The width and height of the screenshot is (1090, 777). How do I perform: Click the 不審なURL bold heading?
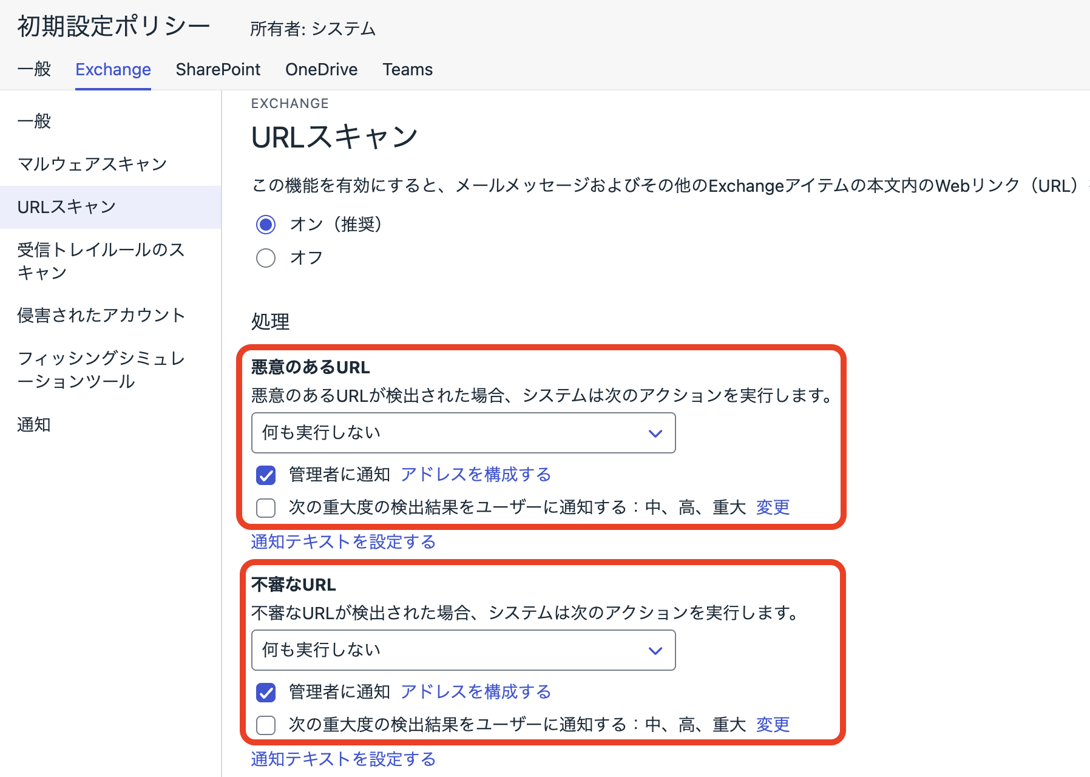(x=294, y=585)
